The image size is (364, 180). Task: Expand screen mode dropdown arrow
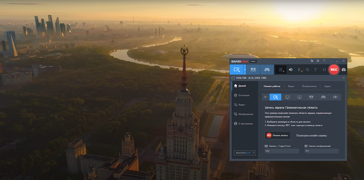pos(245,69)
